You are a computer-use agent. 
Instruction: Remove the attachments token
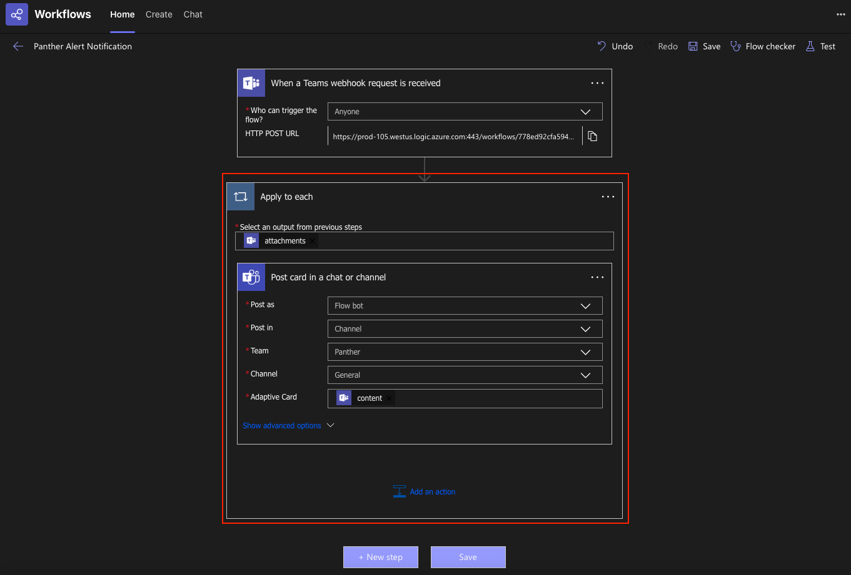pos(313,241)
